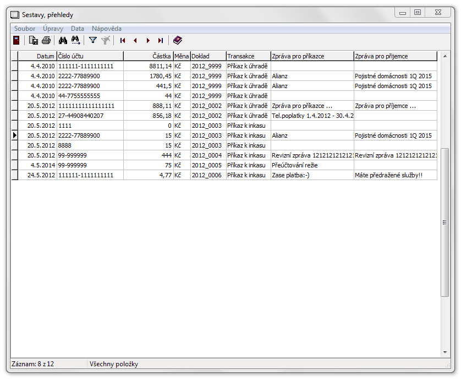Select account number 27-44908440207
461x380 pixels.
click(x=90, y=116)
